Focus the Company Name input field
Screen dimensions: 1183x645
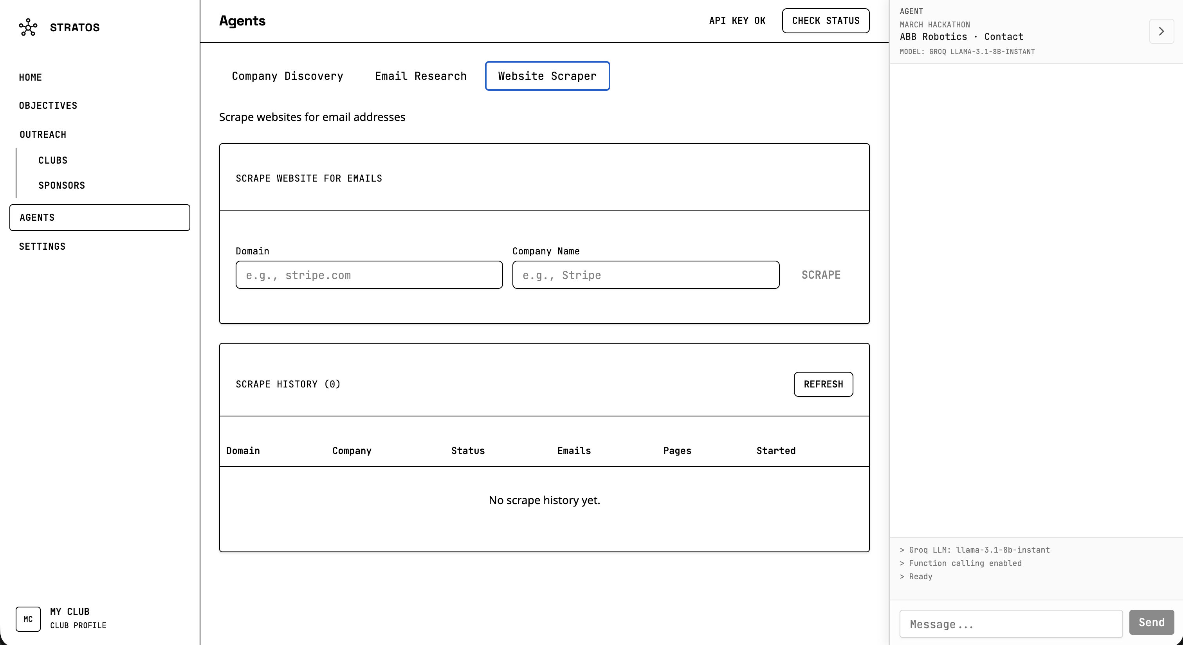(645, 275)
